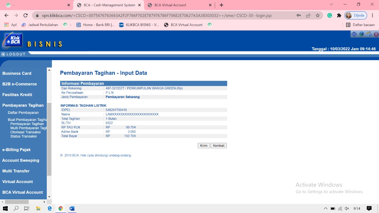Bookmark this page with the star icon

click(318, 15)
